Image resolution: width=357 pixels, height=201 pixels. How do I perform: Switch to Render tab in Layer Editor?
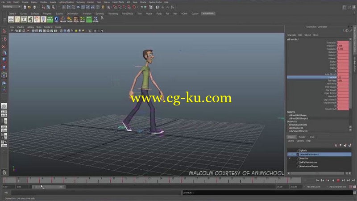click(x=302, y=137)
